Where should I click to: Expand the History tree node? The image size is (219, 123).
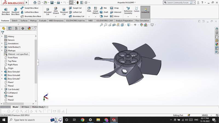coord(2,36)
